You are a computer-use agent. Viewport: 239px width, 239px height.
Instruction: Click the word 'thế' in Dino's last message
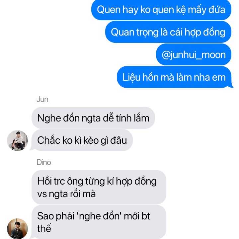pos(44,228)
